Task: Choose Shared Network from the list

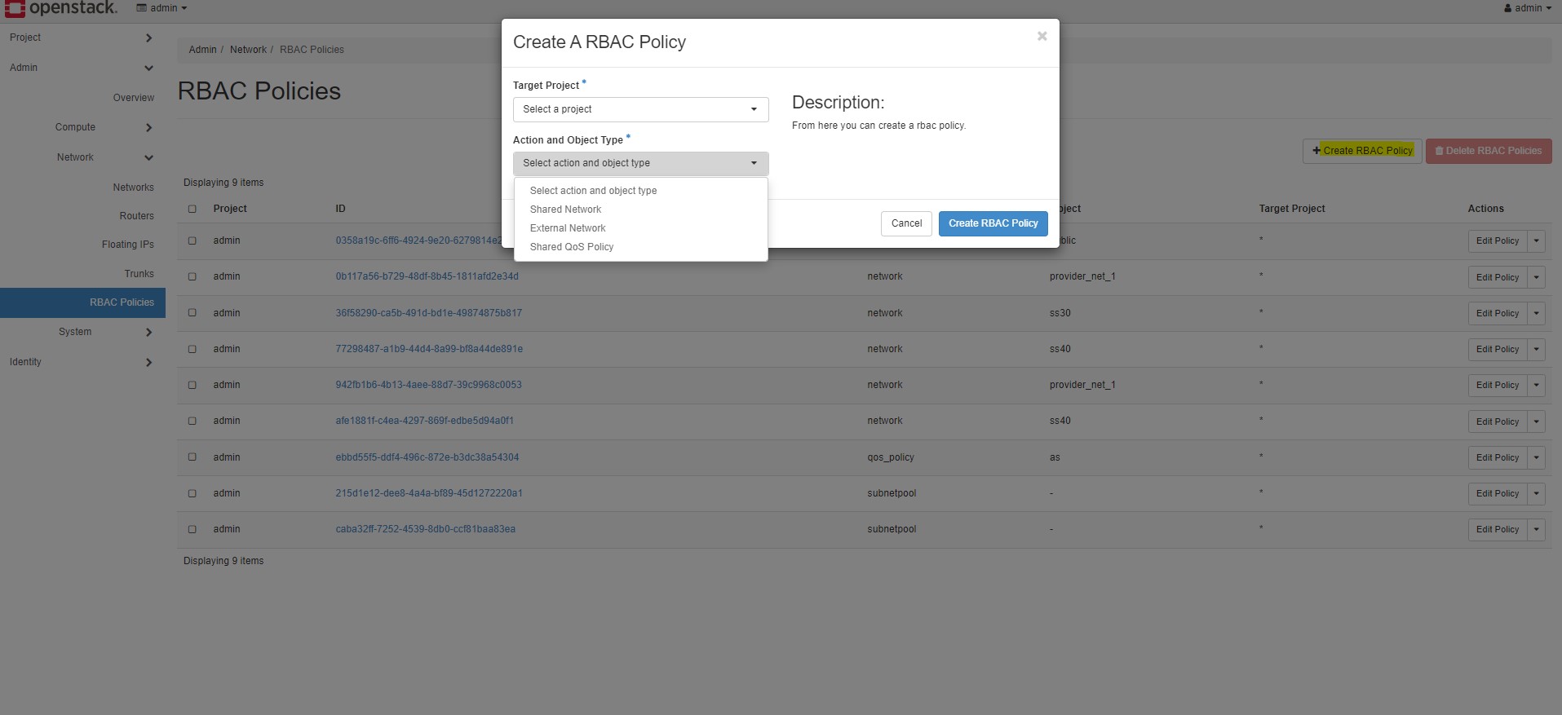Action: pyautogui.click(x=565, y=210)
